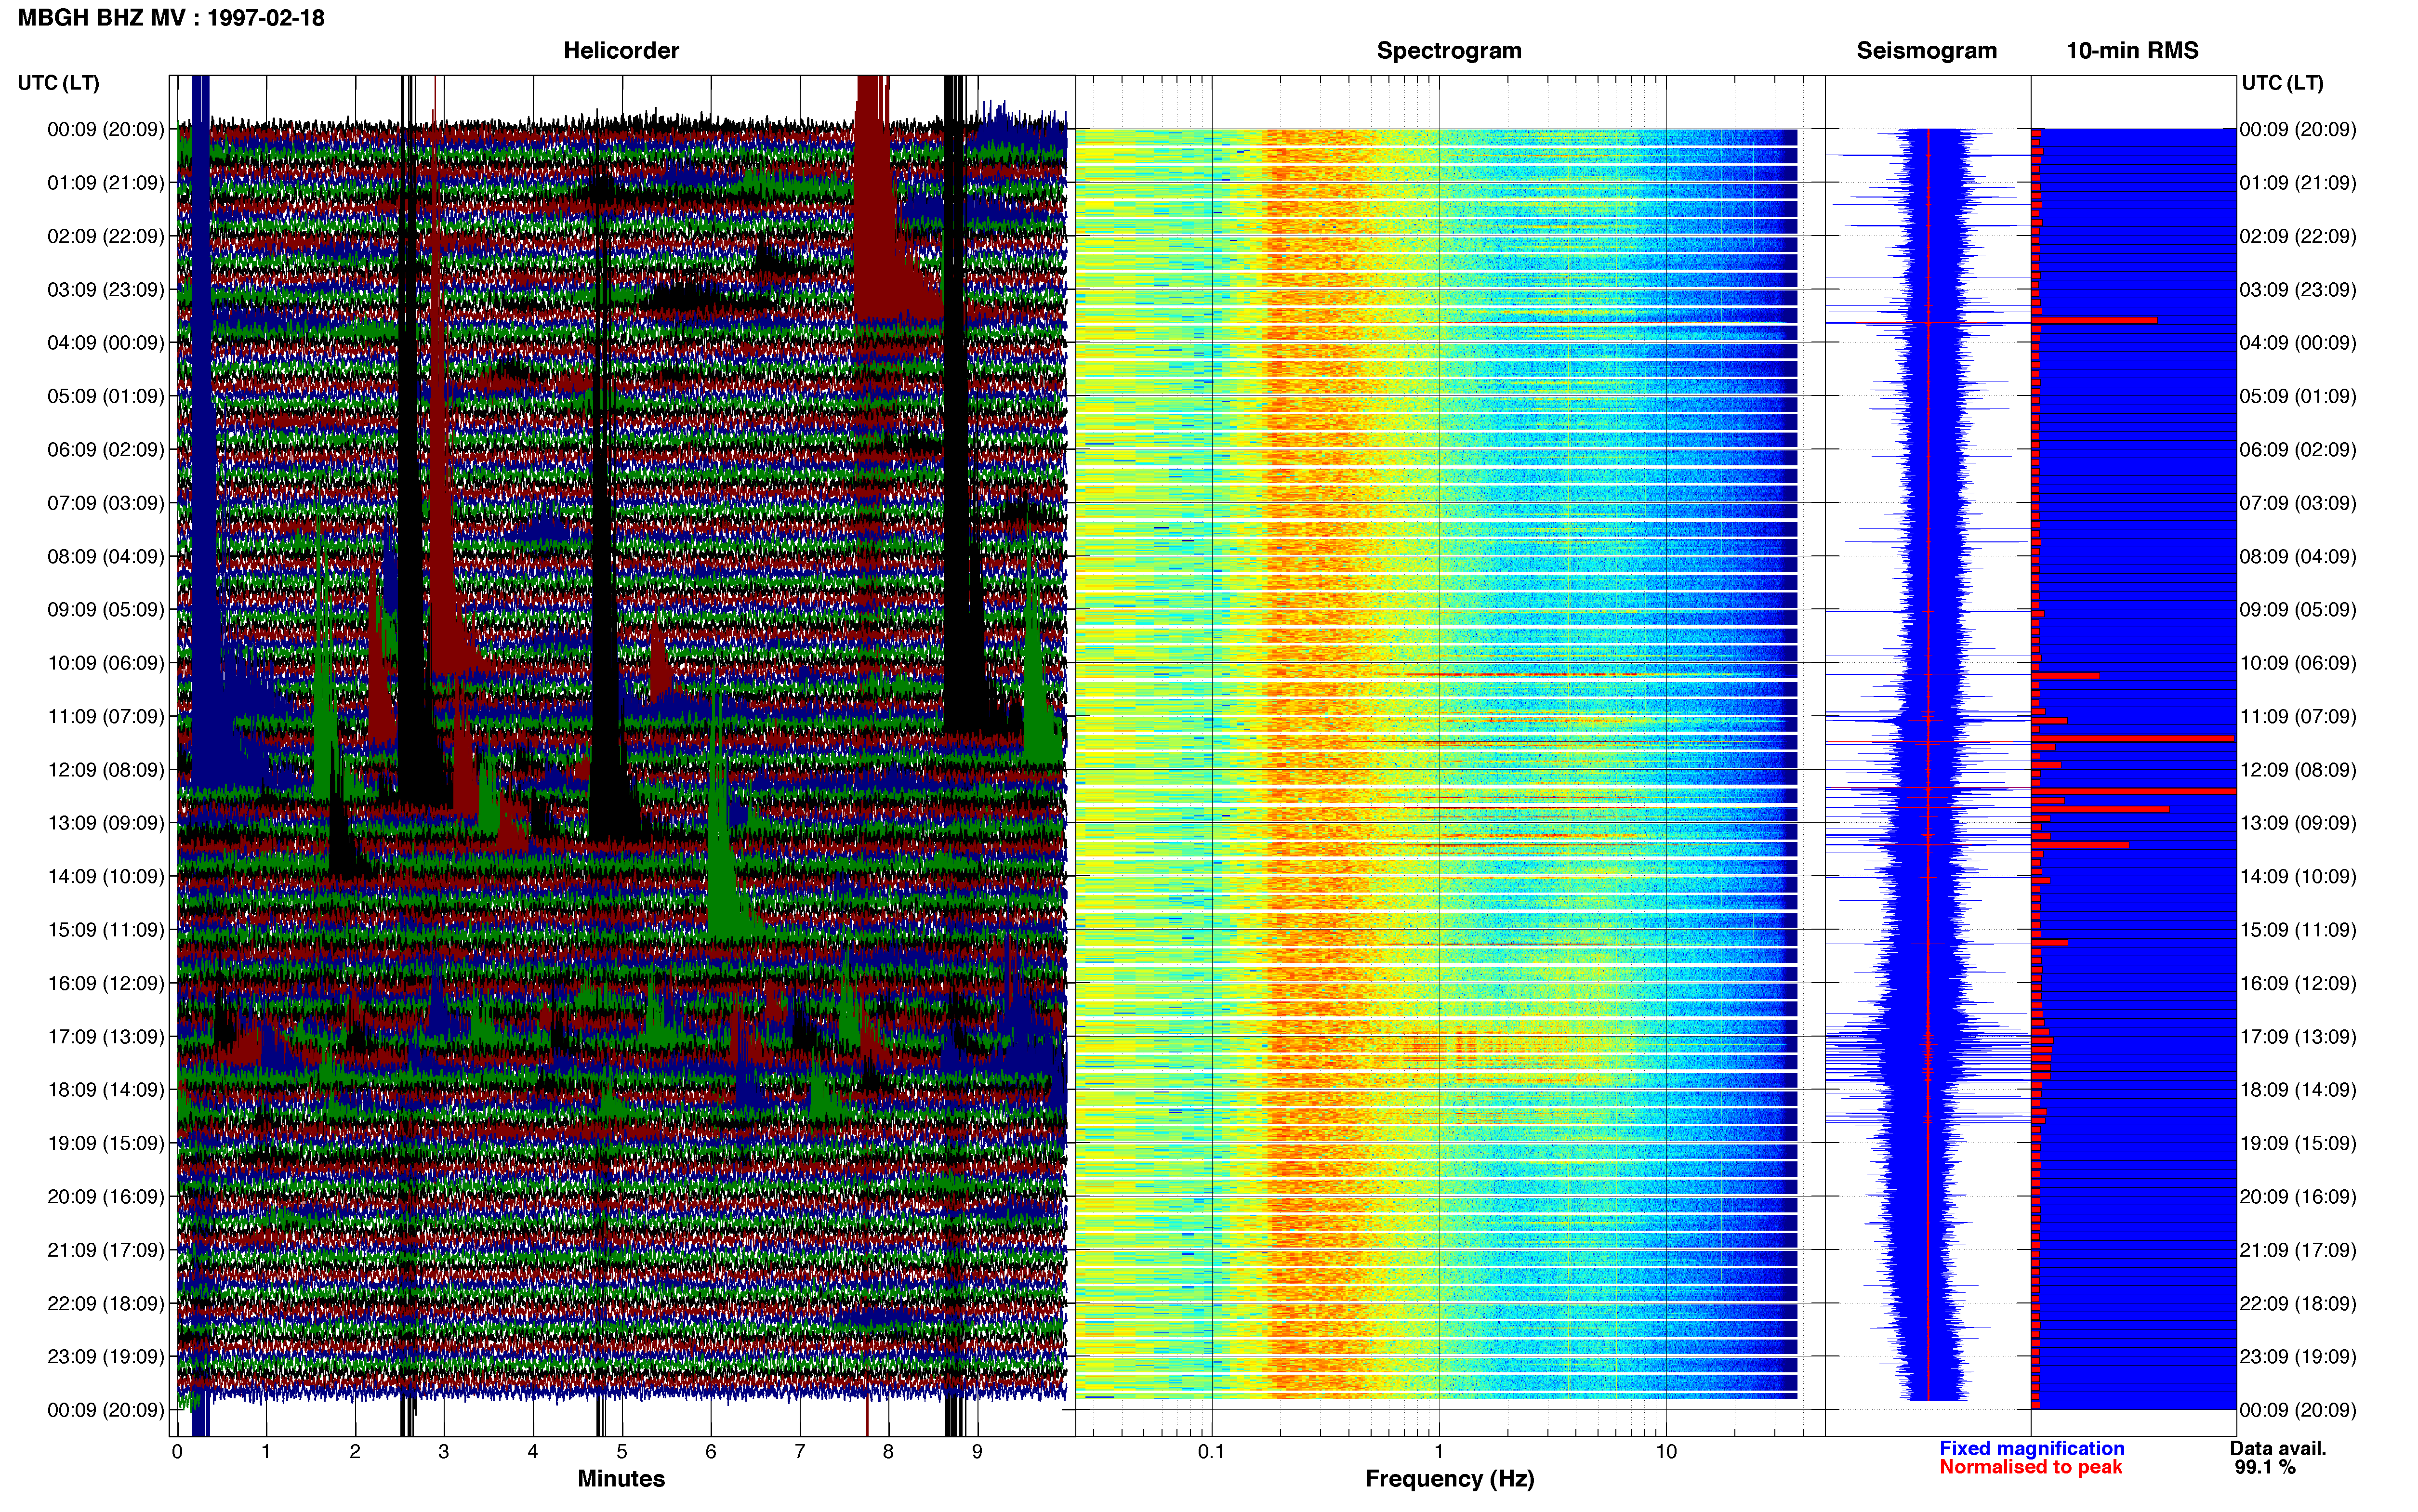Click minutes tick label '3'
Image resolution: width=2418 pixels, height=1512 pixels.
pyautogui.click(x=444, y=1451)
